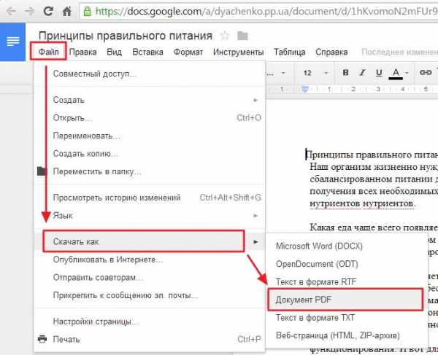This screenshot has width=438, height=355.
Task: Select Прикрепить к сообщению эл. почты…
Action: pyautogui.click(x=150, y=295)
